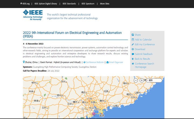194x119 pixels.
Task: Click the Download link
Action: click(140, 49)
